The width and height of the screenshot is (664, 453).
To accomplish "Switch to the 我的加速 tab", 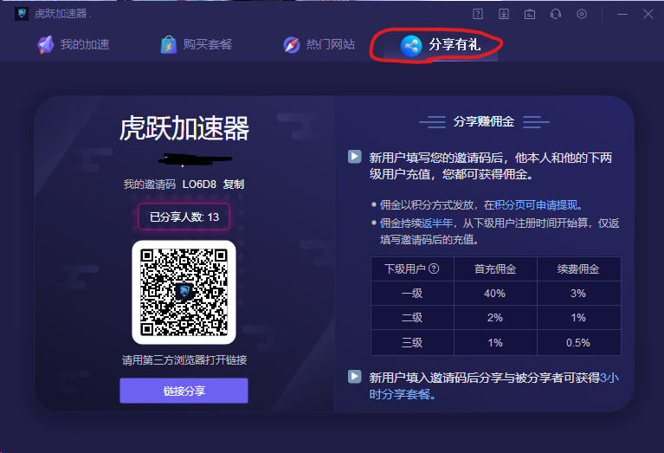I will pos(74,44).
